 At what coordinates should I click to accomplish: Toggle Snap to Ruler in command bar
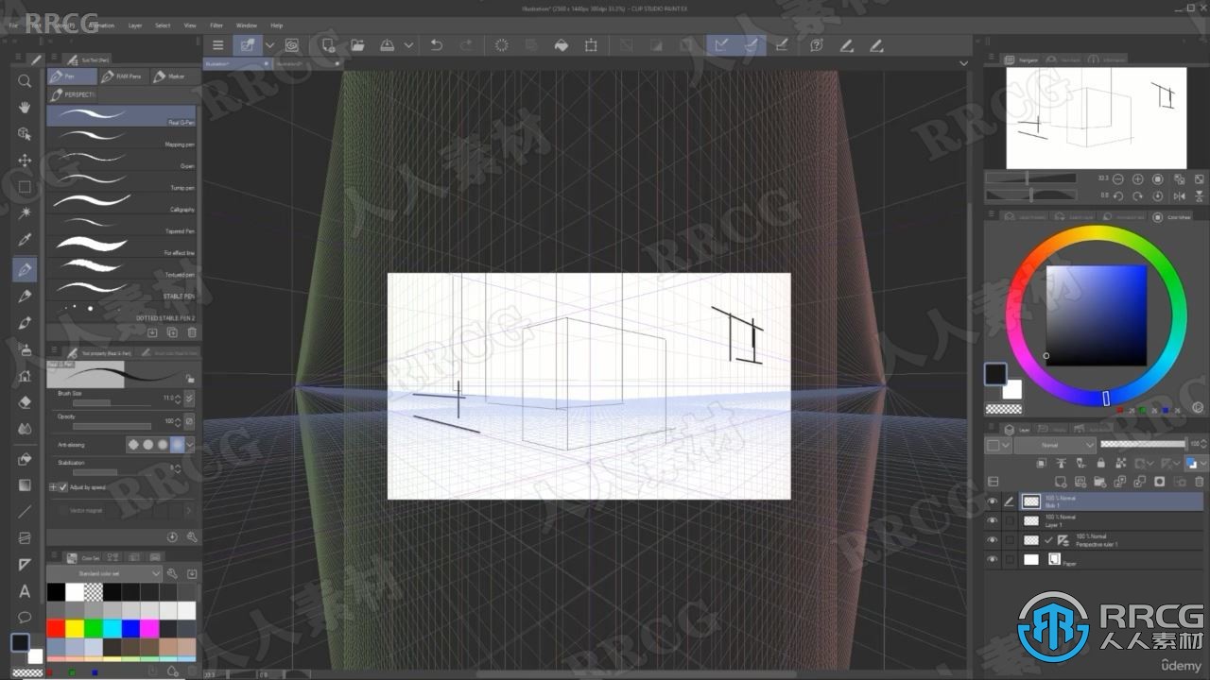tap(721, 44)
